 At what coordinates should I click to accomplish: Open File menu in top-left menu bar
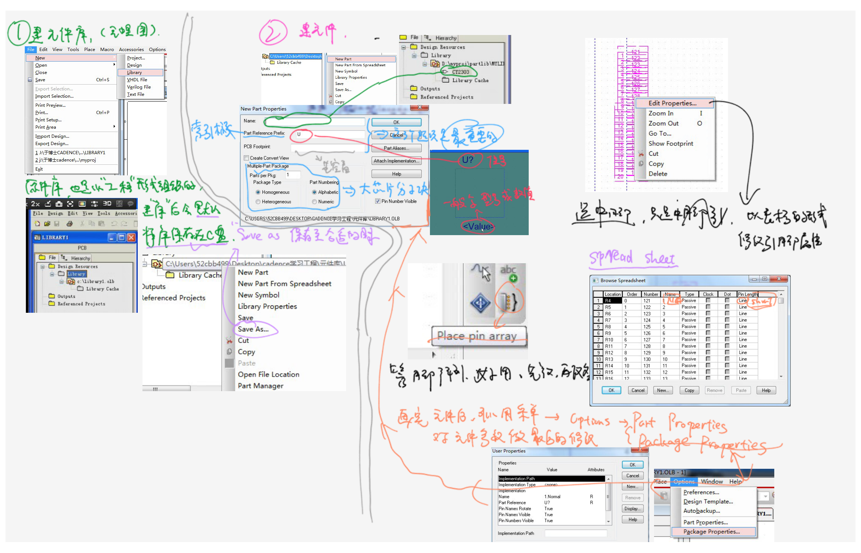click(31, 49)
